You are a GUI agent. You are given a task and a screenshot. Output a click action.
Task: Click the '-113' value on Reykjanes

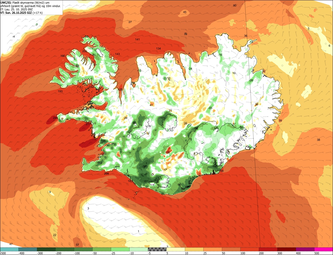point(99,163)
